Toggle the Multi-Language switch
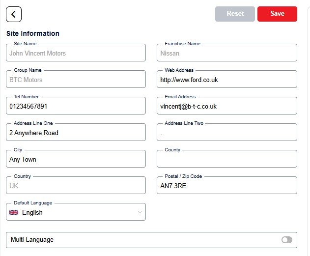The height and width of the screenshot is (256, 310). click(287, 240)
